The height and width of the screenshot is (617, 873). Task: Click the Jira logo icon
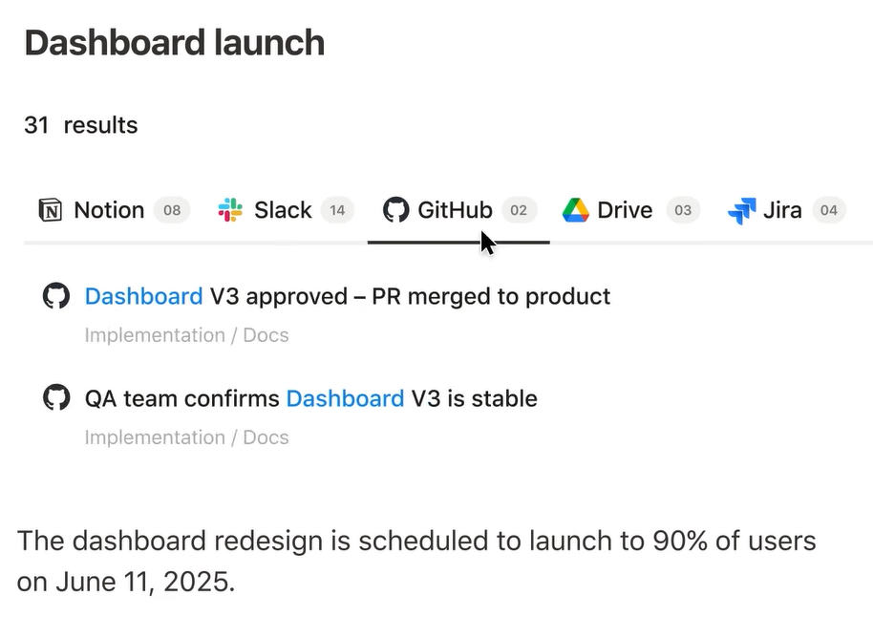coord(741,210)
